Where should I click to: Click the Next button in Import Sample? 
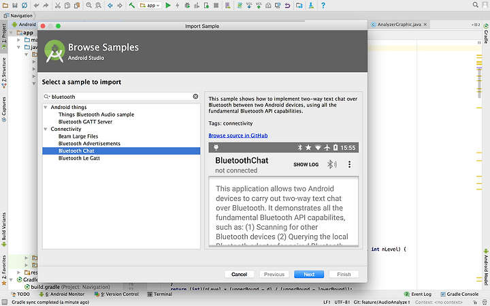[309, 274]
